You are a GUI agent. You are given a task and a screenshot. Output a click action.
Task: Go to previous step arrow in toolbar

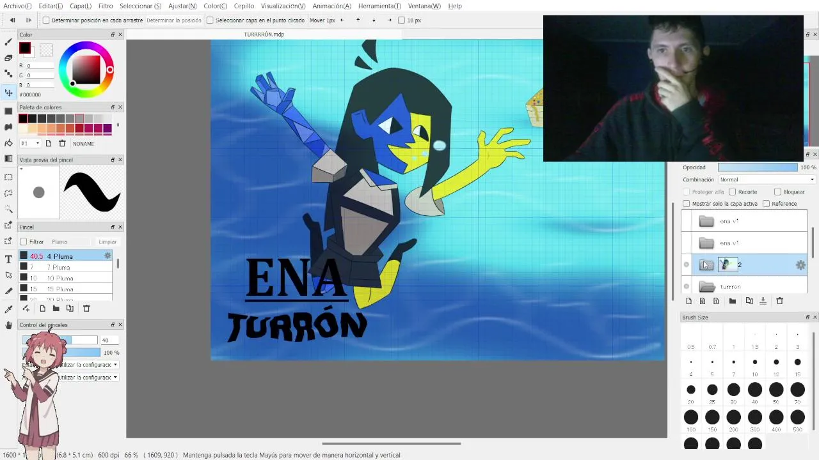click(x=12, y=20)
